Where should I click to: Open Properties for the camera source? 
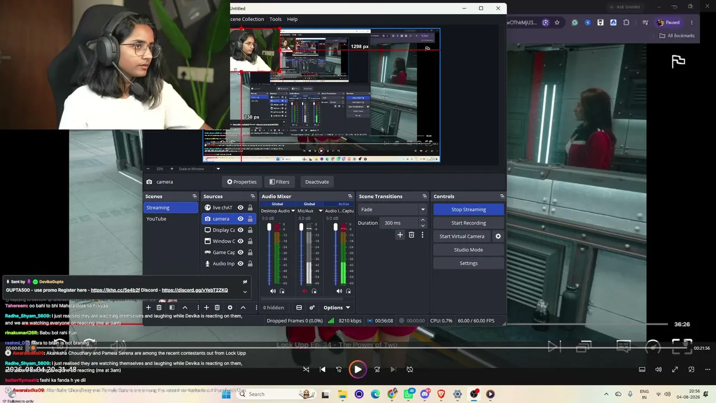242,182
